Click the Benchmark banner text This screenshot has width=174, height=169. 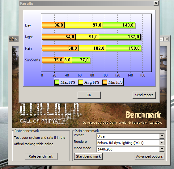[x=143, y=115]
